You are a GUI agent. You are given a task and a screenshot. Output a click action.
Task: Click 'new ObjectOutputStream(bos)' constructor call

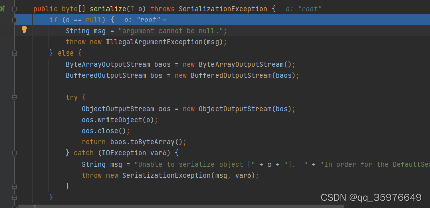[x=237, y=109]
